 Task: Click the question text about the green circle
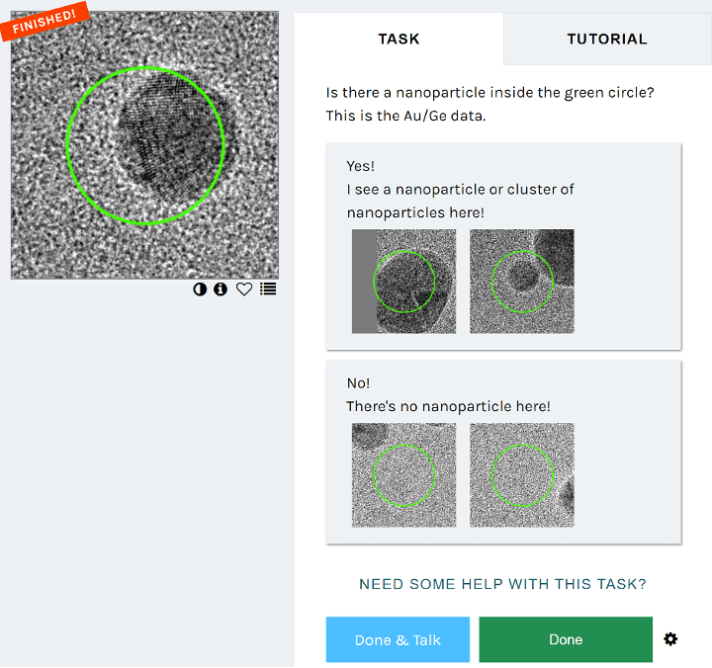point(489,93)
